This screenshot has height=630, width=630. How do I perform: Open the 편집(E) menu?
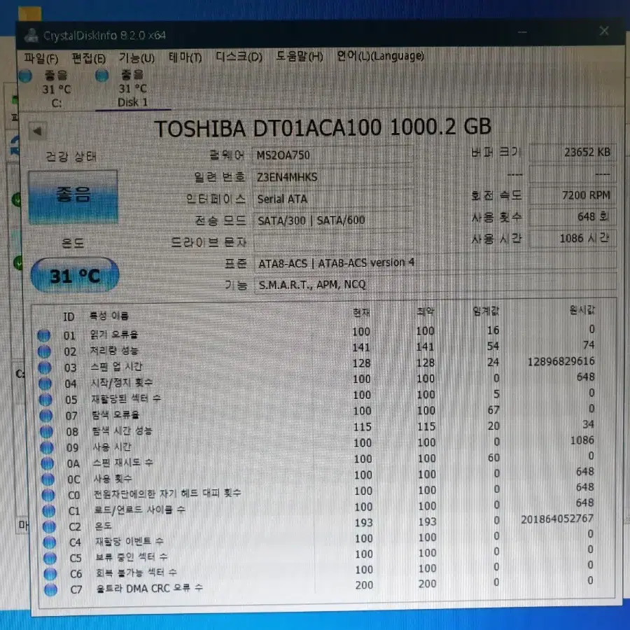point(88,59)
